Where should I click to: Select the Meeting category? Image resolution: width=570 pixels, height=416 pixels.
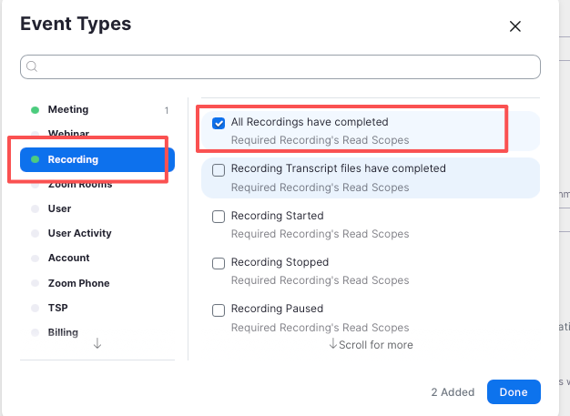tap(68, 110)
